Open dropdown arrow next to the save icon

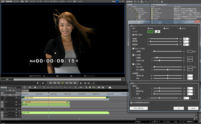tap(38, 88)
